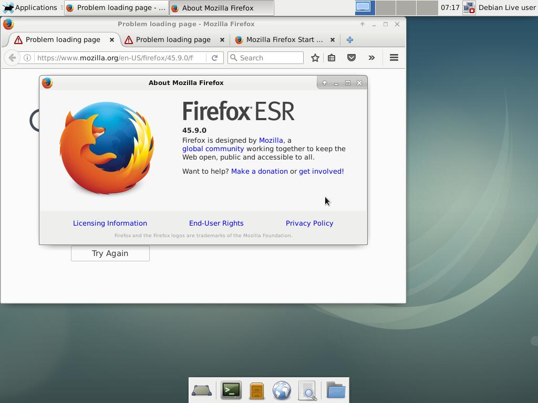Image resolution: width=538 pixels, height=403 pixels.
Task: Switch to the second workspace in pager
Action: click(385, 7)
